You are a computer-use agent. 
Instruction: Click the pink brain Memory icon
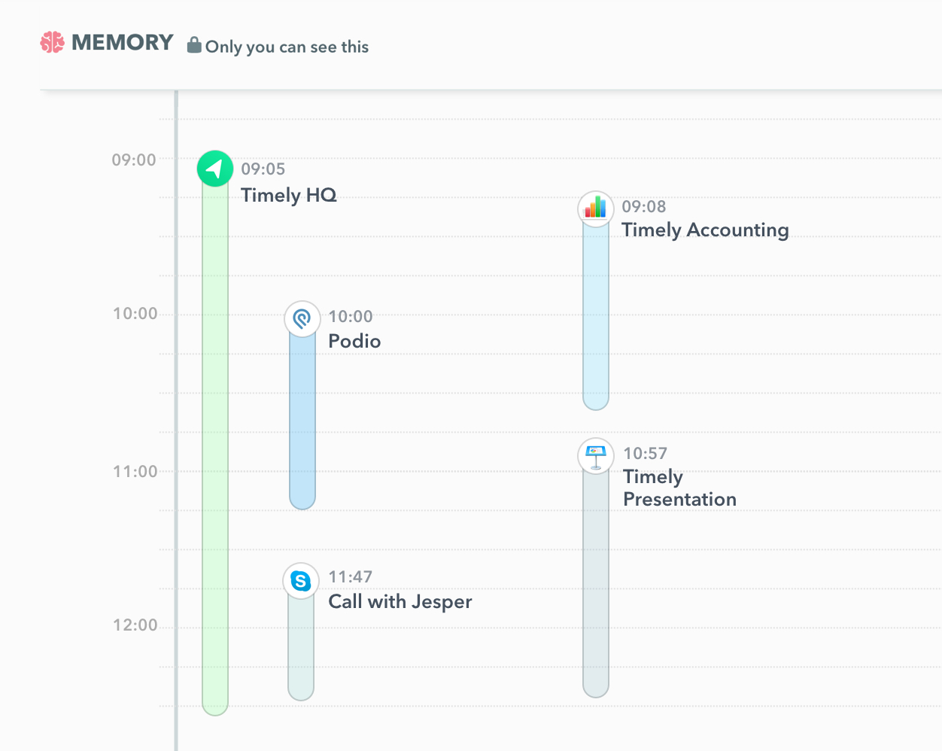[52, 43]
